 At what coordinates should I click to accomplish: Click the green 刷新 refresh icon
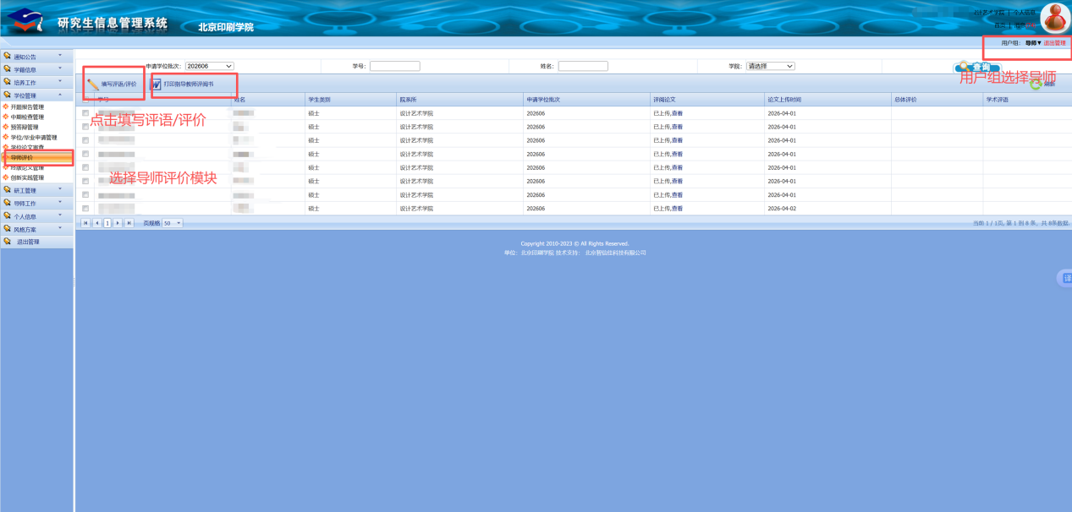coord(1036,84)
